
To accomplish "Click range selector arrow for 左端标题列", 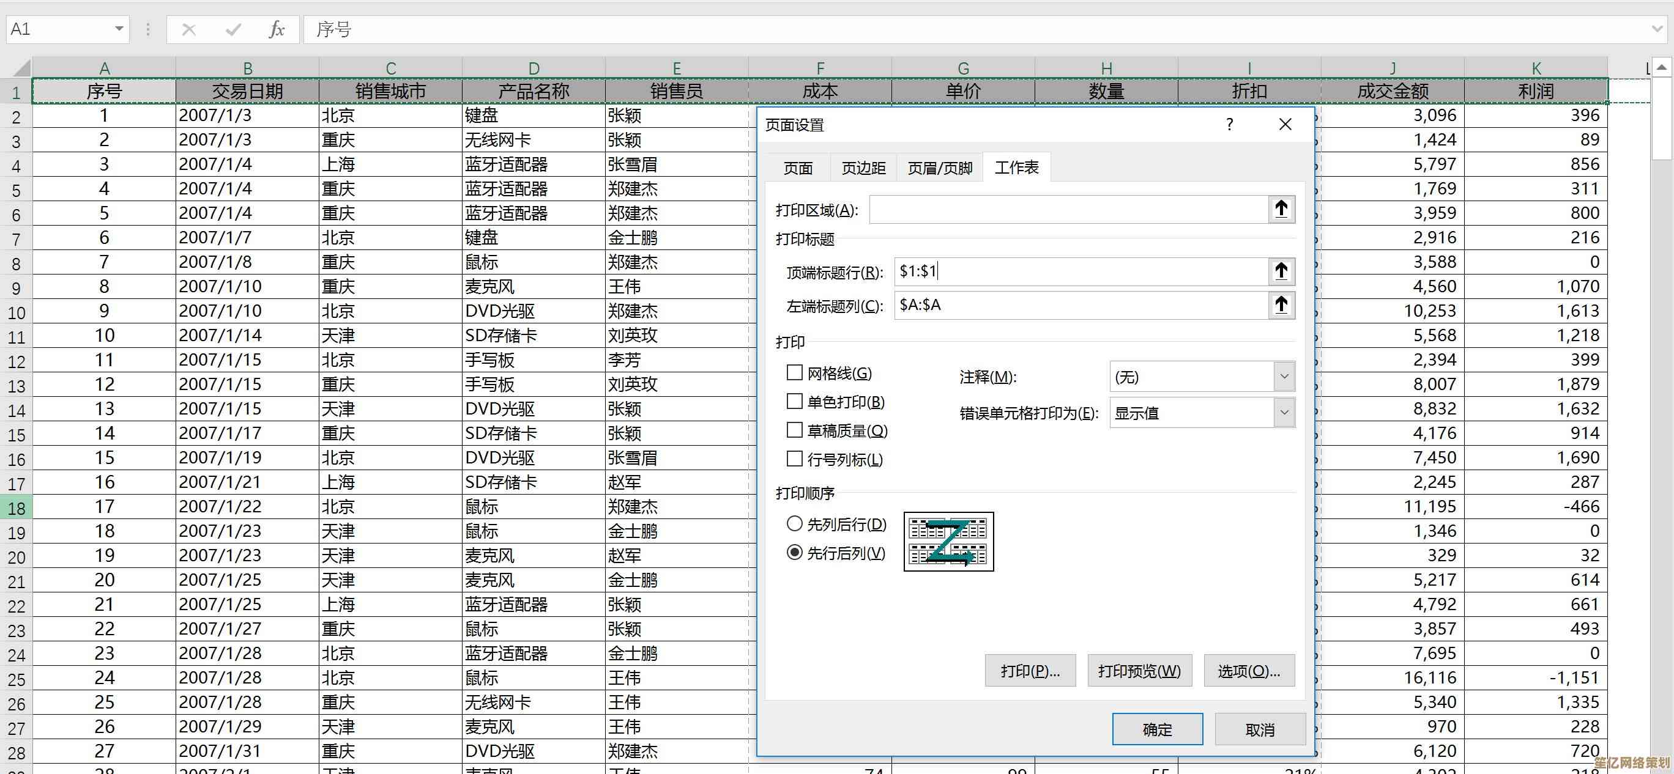I will 1281,304.
